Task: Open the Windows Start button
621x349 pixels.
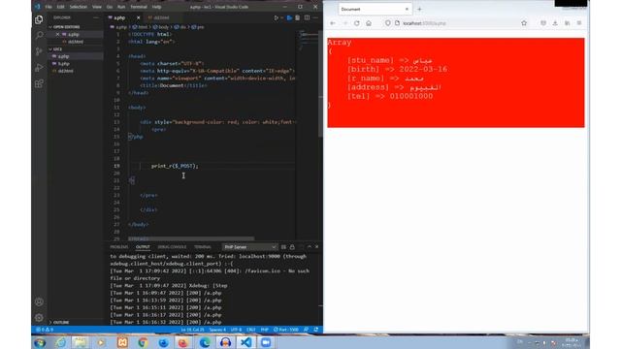Action: click(x=40, y=342)
